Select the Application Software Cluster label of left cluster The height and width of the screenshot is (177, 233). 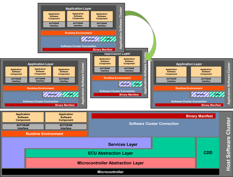pyautogui.click(x=83, y=83)
